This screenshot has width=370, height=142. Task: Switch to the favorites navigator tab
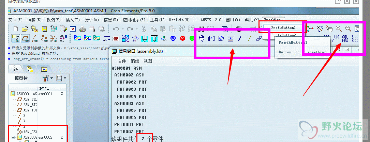[x=44, y=69]
